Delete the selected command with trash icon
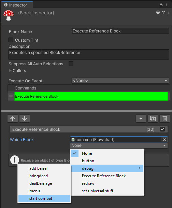 coord(165,119)
